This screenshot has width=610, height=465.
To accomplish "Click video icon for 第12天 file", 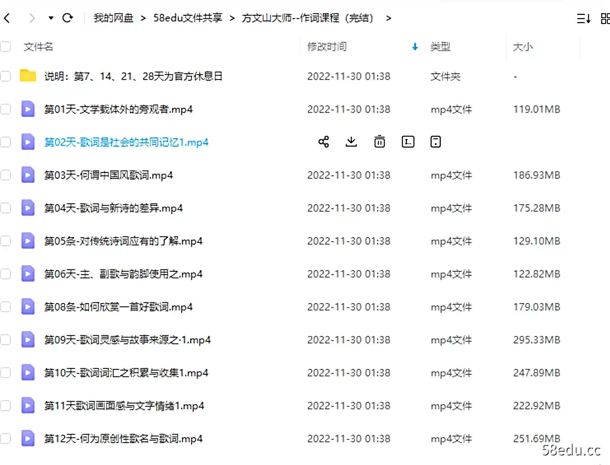I will tap(27, 439).
